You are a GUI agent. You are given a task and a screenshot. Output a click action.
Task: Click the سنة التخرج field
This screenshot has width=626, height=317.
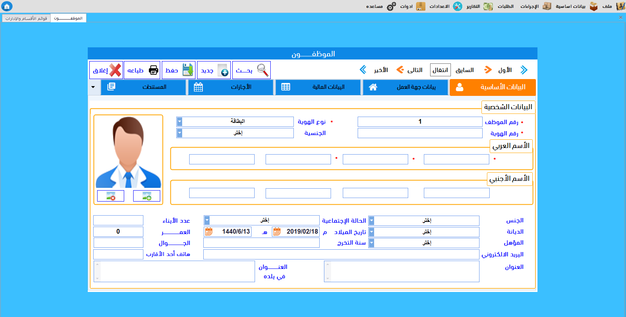click(261, 243)
